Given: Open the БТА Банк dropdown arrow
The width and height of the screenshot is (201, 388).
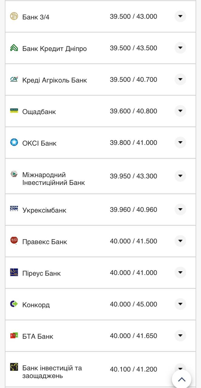Looking at the screenshot, I should click(x=180, y=336).
